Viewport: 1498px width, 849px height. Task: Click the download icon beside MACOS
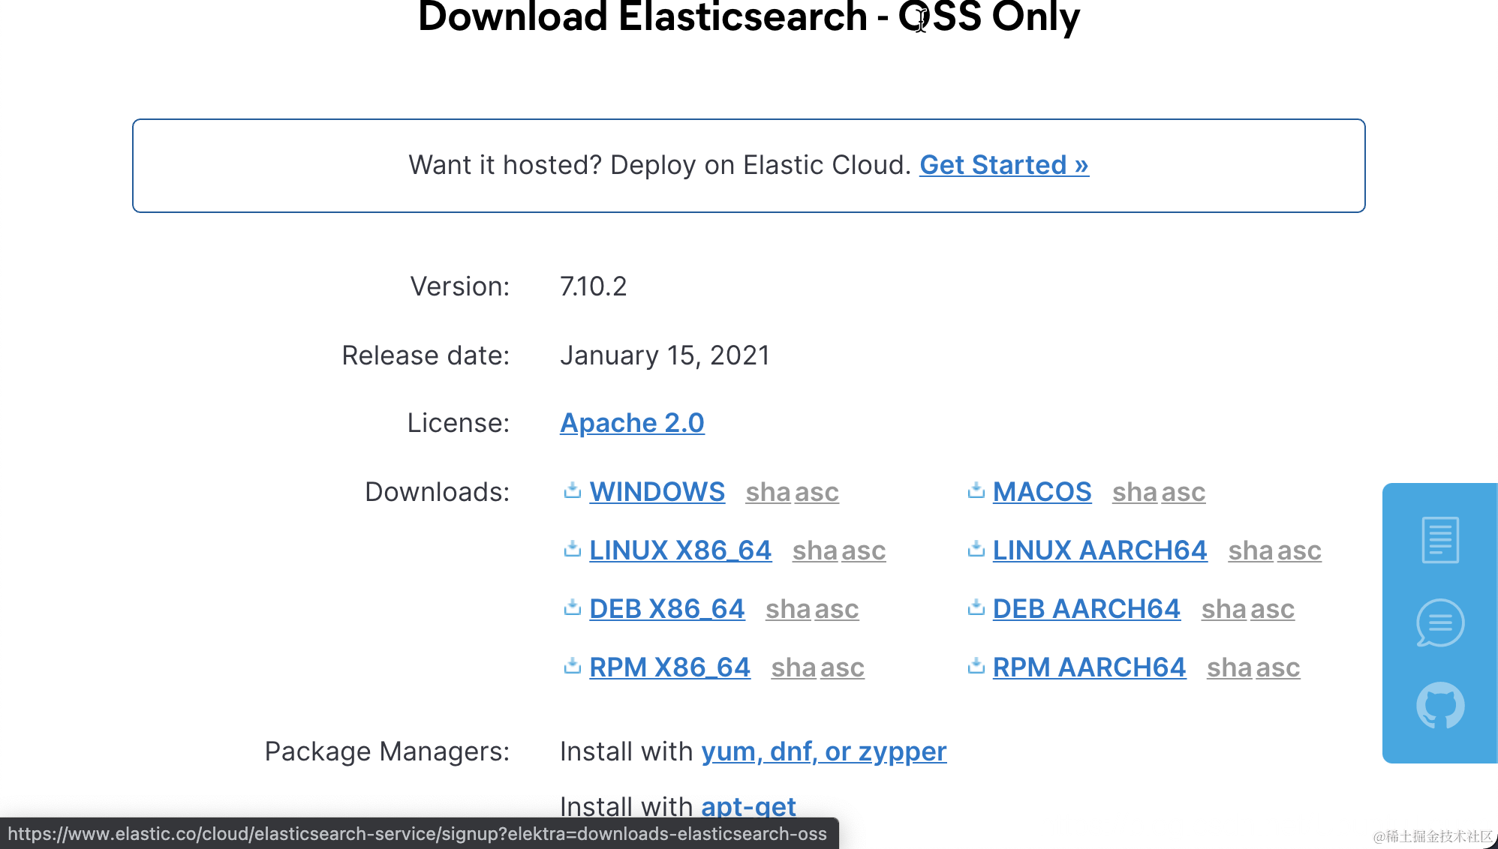[976, 491]
